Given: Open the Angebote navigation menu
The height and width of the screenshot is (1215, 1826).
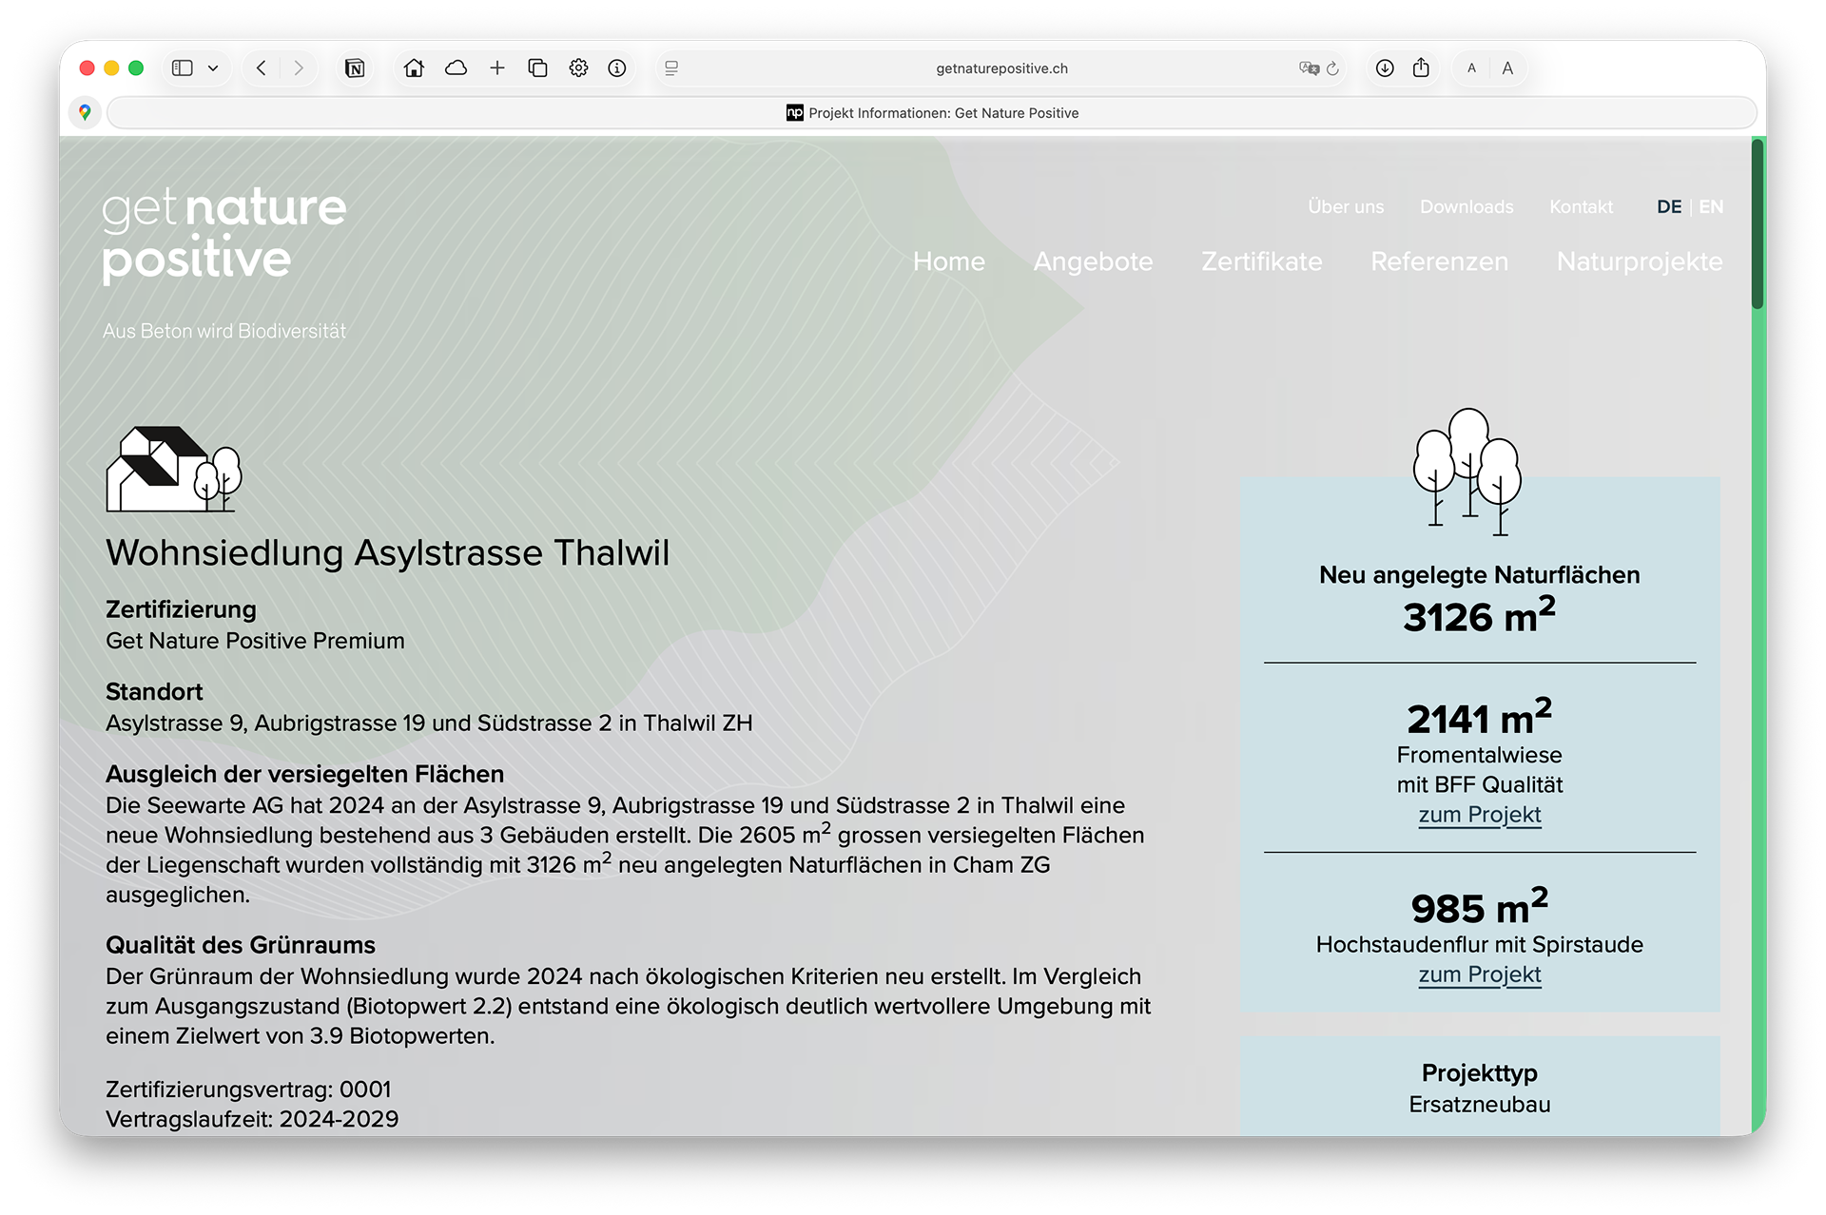Looking at the screenshot, I should pyautogui.click(x=1093, y=260).
